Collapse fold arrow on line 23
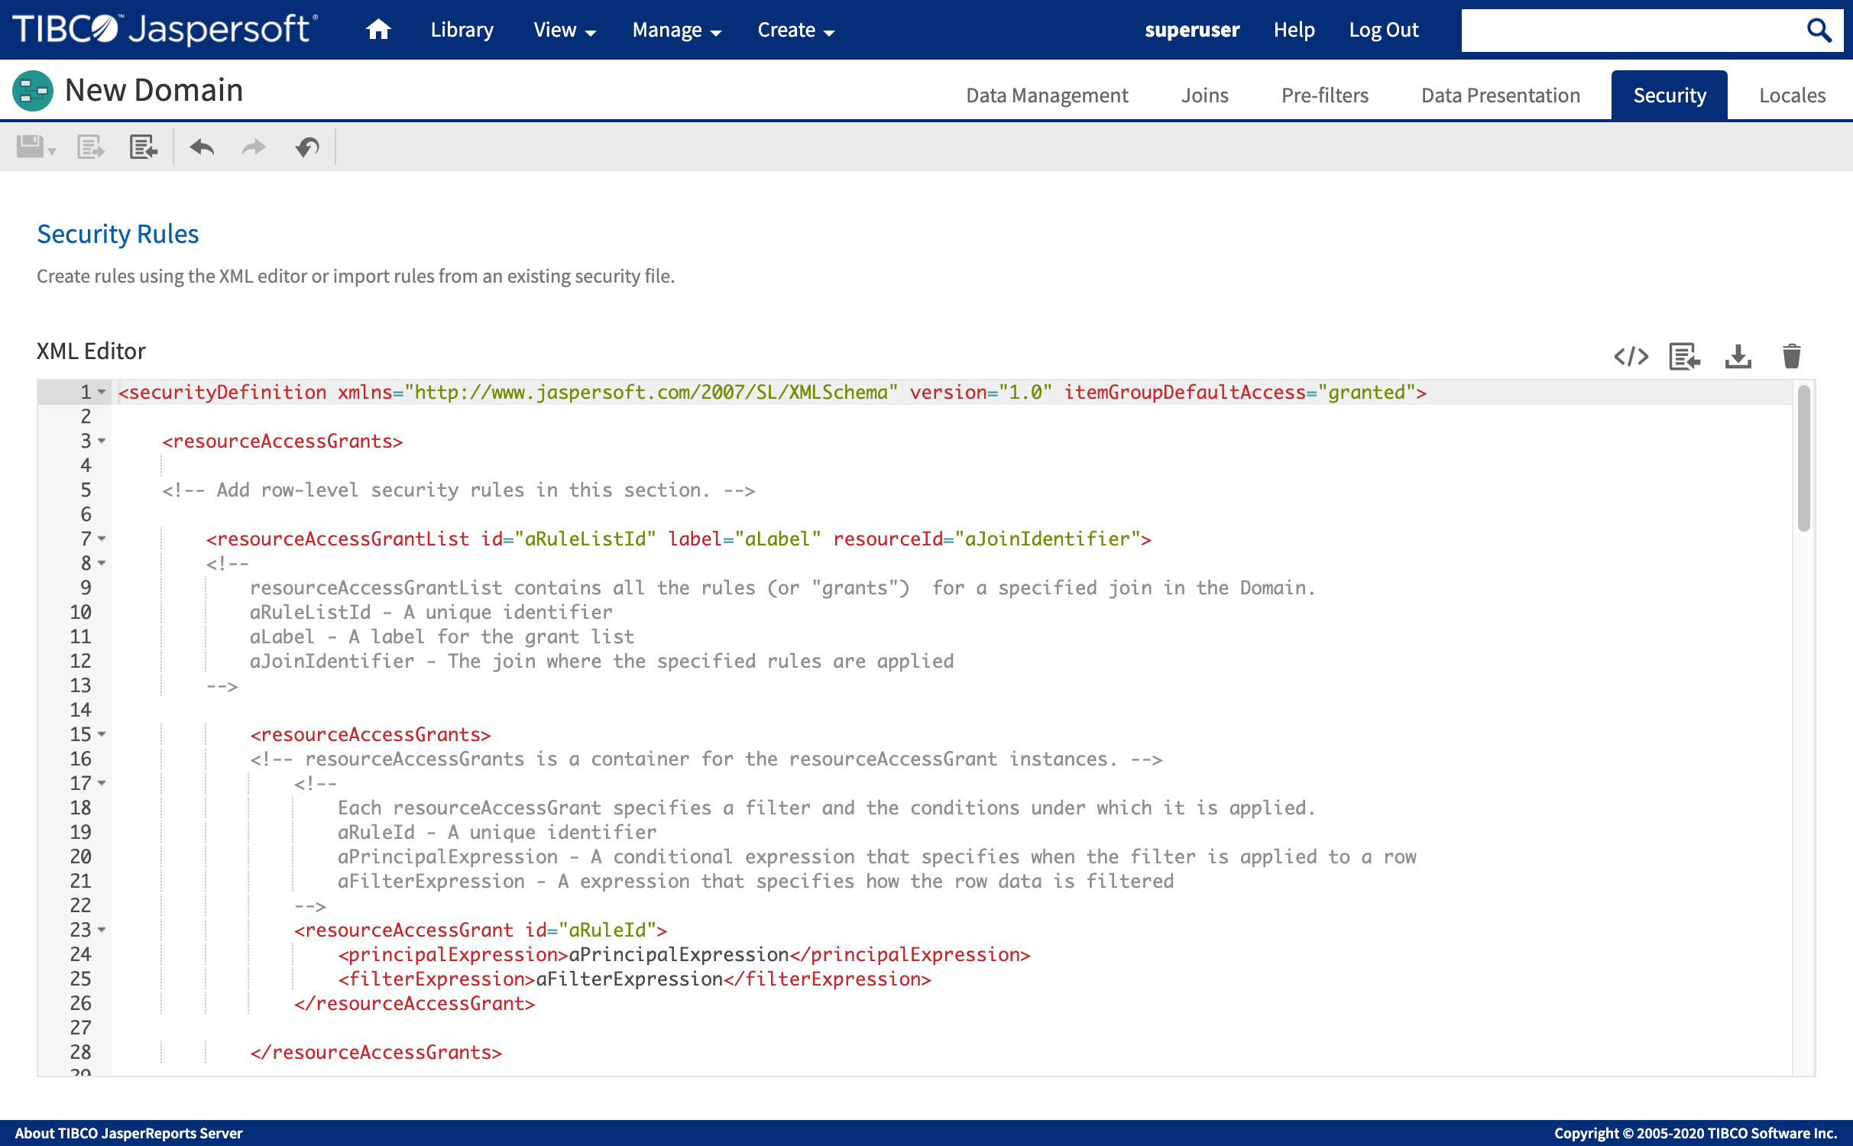The image size is (1853, 1146). [102, 930]
